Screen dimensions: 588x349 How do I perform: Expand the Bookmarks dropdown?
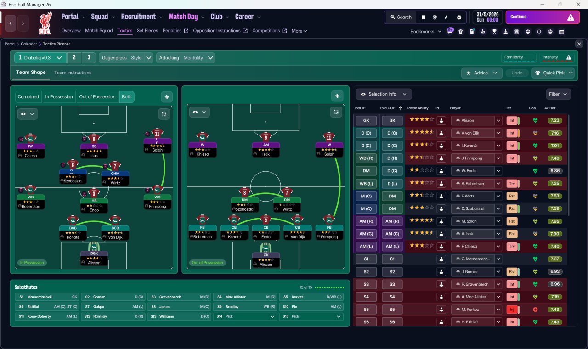pos(426,32)
